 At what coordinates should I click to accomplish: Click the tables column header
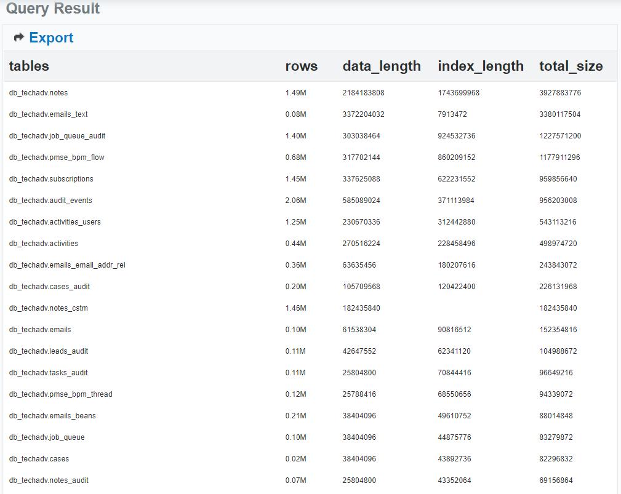28,66
